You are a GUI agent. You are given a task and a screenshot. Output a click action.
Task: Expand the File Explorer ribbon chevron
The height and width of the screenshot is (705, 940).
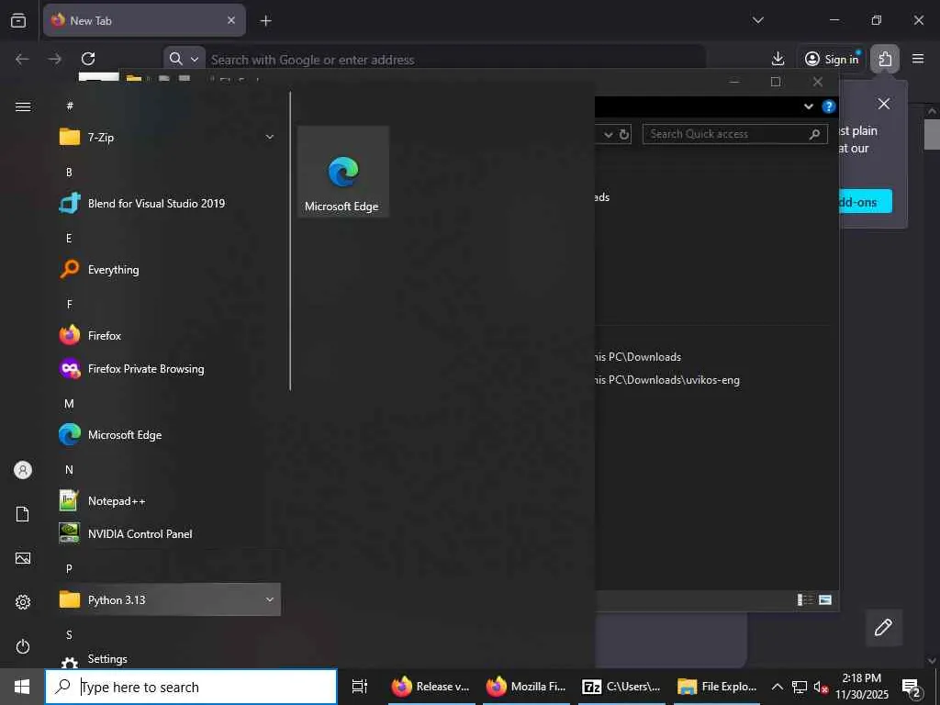(x=808, y=106)
